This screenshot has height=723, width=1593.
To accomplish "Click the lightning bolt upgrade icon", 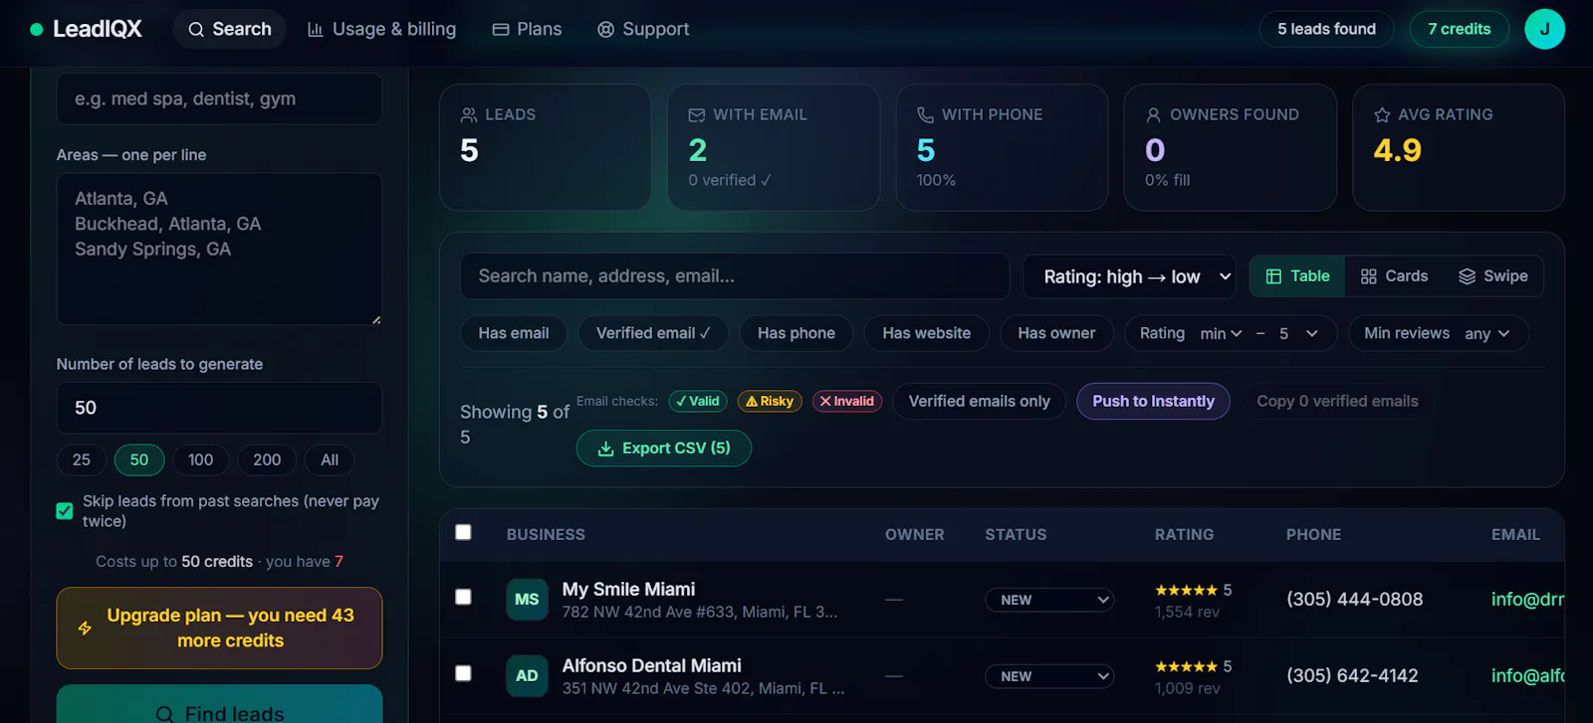I will tap(85, 629).
